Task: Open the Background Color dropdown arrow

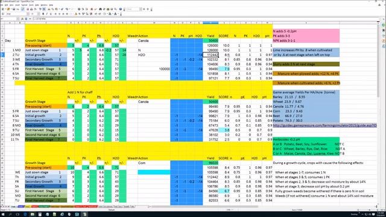Action: coord(113,14)
